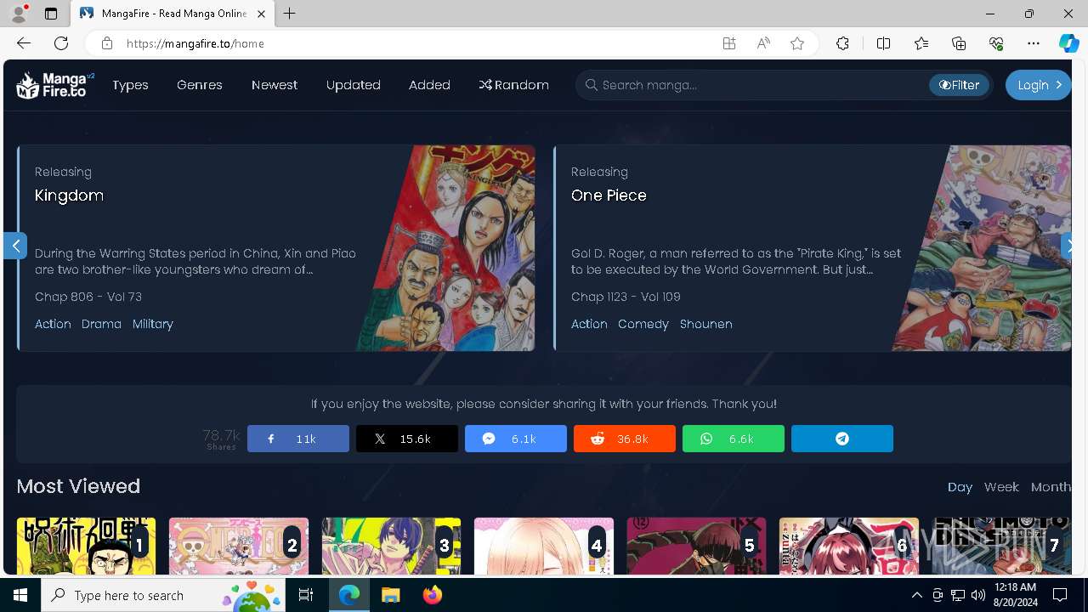Select the Shounen genre tag
Screen dimensions: 1088x612
(706, 324)
